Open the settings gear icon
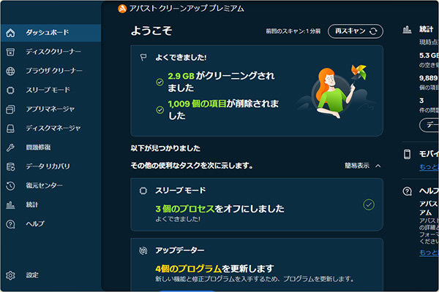 click(x=10, y=275)
